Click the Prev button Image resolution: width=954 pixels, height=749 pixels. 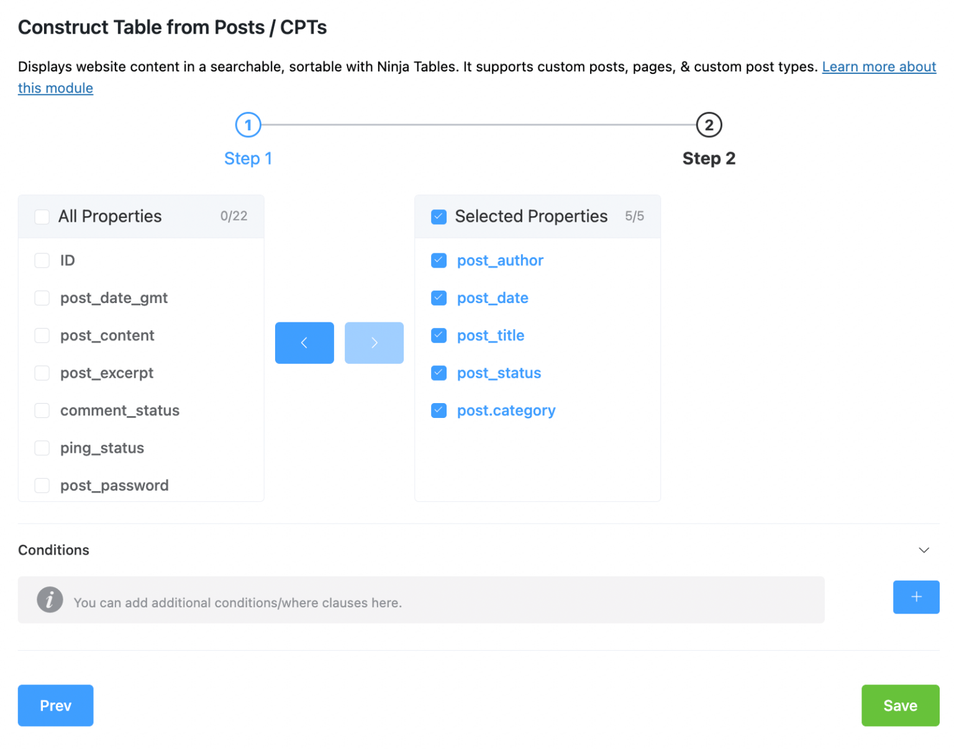[55, 705]
